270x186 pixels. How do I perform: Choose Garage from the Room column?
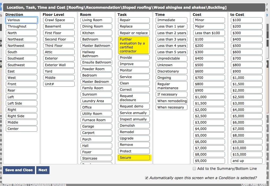coord(96,126)
